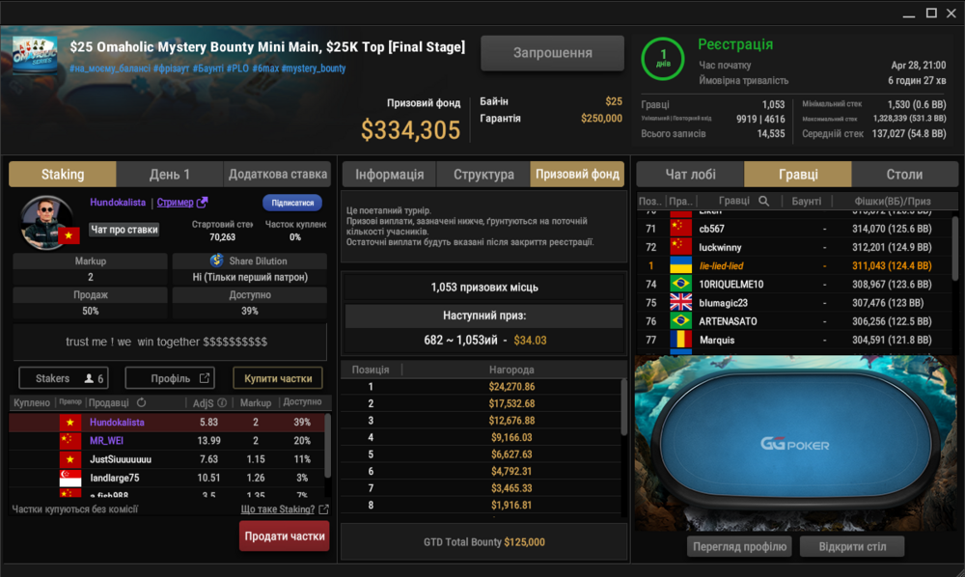
Task: Click the tournament Omaholic series logo
Action: click(35, 54)
